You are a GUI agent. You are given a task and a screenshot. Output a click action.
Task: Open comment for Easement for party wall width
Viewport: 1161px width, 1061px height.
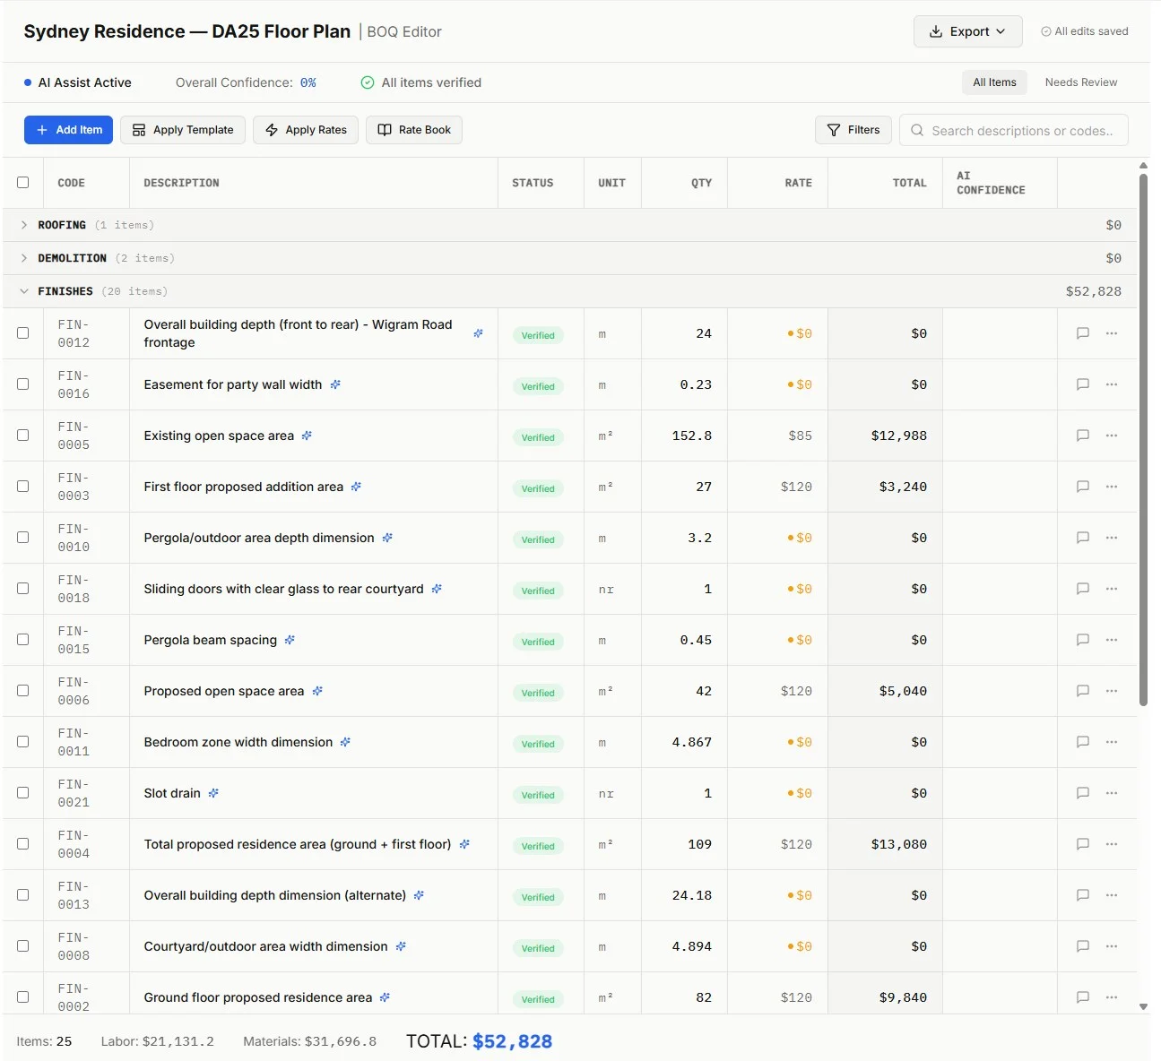(1083, 384)
